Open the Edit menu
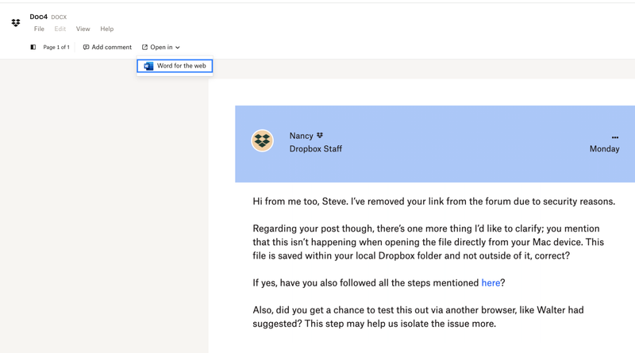635x353 pixels. tap(60, 29)
